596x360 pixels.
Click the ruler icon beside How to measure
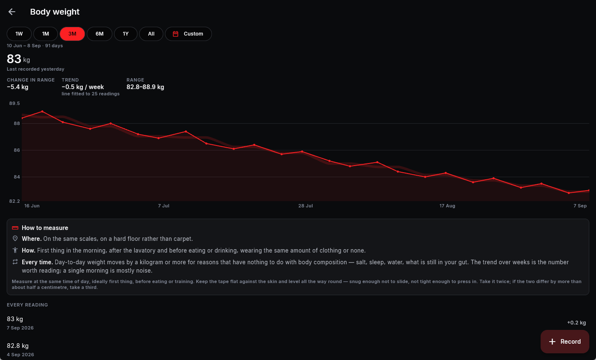(x=15, y=228)
